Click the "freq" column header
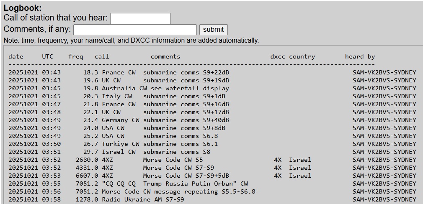This screenshot has height=204, width=423. (75, 56)
